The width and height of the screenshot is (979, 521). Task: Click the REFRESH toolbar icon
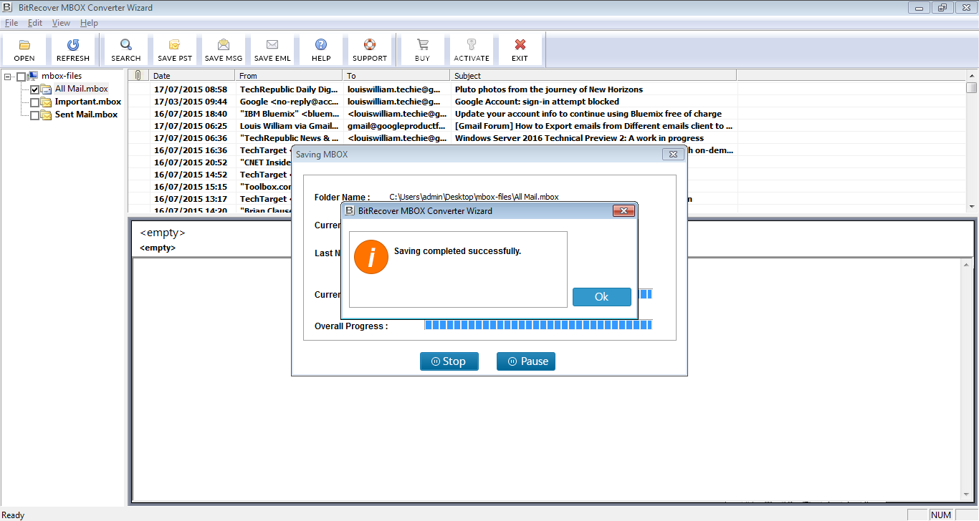73,50
